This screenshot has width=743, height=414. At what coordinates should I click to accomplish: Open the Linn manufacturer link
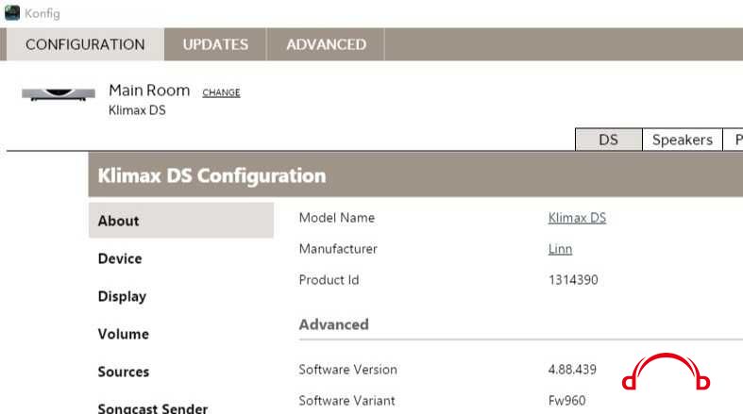tap(560, 249)
